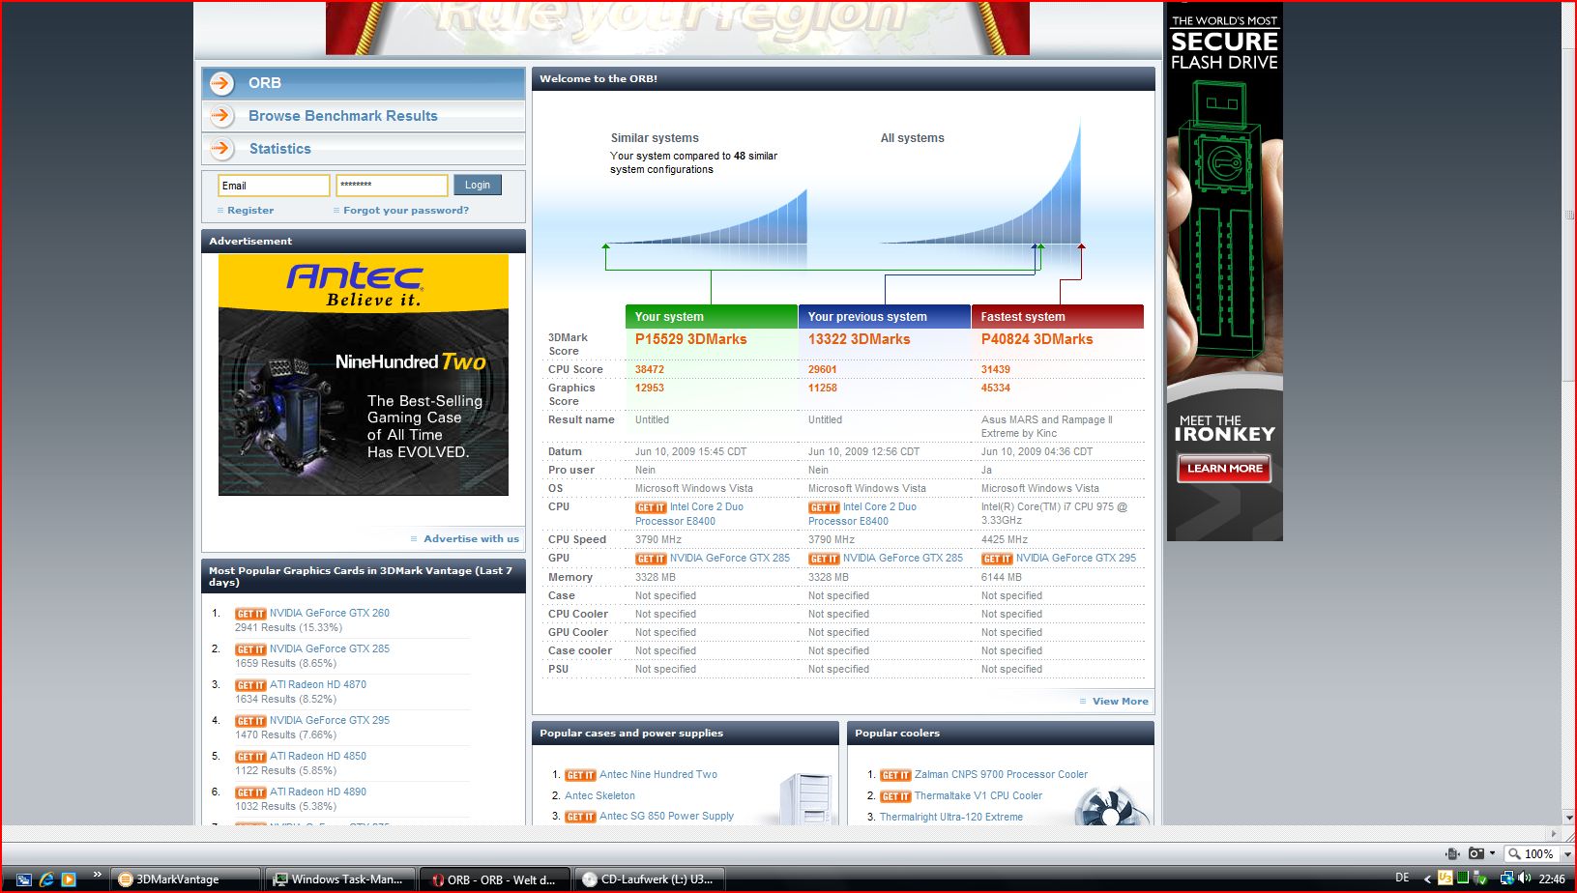Click GET IT badge in Fastest system GPU row
This screenshot has width=1577, height=893.
click(997, 559)
